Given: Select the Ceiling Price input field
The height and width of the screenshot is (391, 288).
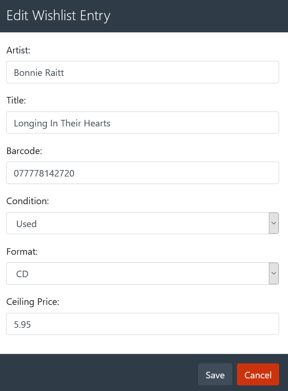Looking at the screenshot, I should click(x=142, y=324).
